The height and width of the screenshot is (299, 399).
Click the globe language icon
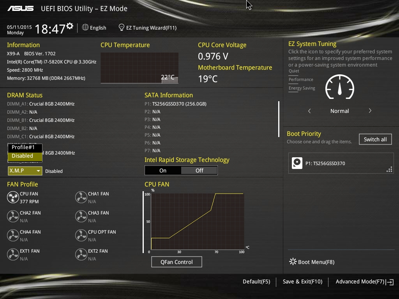85,27
